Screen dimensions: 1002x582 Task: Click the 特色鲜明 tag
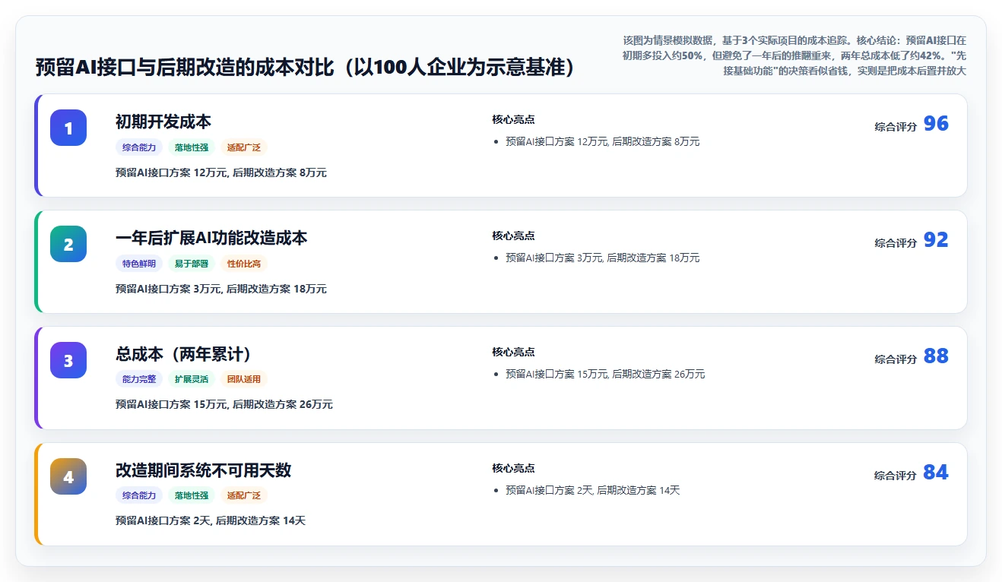pos(139,264)
